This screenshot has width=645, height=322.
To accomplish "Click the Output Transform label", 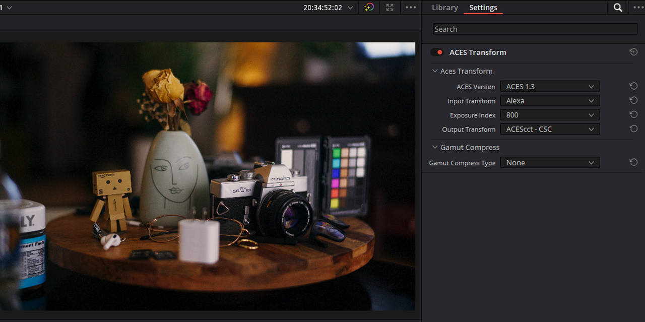I will click(x=469, y=130).
